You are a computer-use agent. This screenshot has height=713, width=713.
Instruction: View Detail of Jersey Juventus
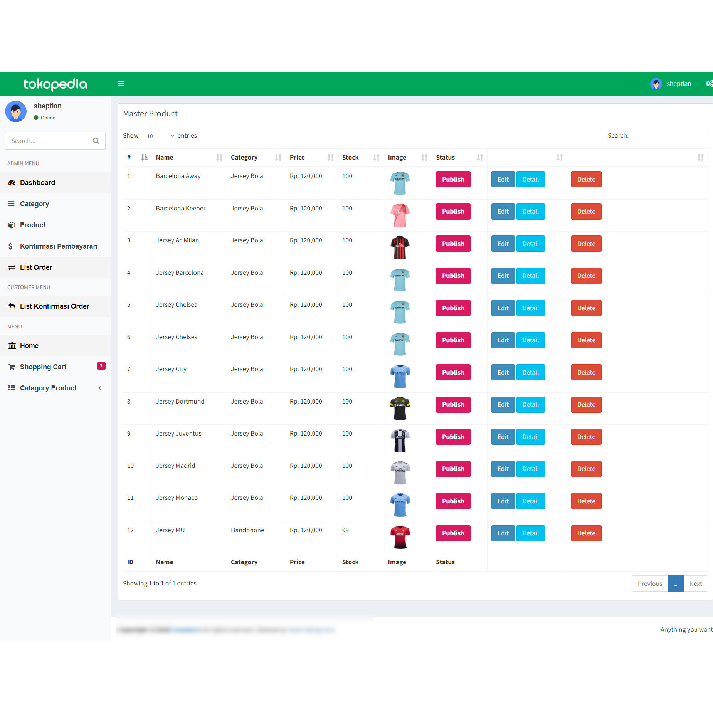point(531,437)
